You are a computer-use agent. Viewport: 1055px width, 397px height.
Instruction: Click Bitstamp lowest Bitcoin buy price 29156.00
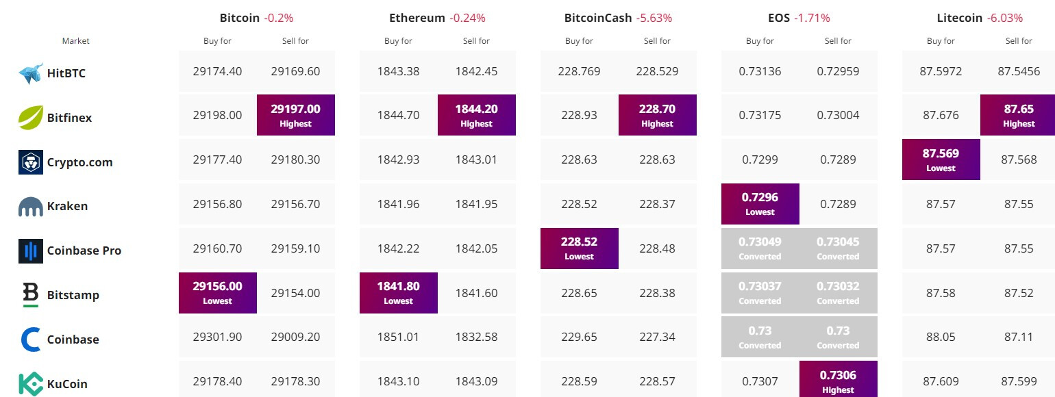tap(218, 293)
